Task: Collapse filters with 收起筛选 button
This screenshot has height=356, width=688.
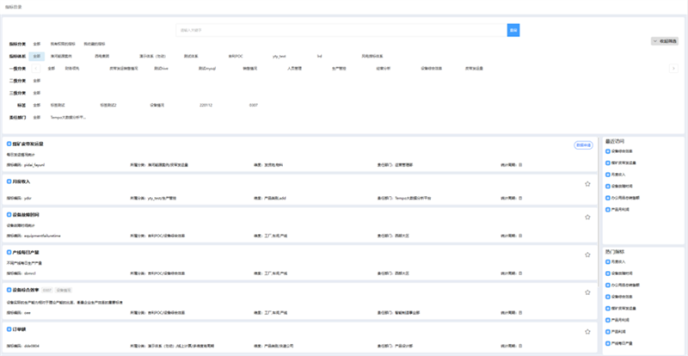Action: tap(665, 40)
